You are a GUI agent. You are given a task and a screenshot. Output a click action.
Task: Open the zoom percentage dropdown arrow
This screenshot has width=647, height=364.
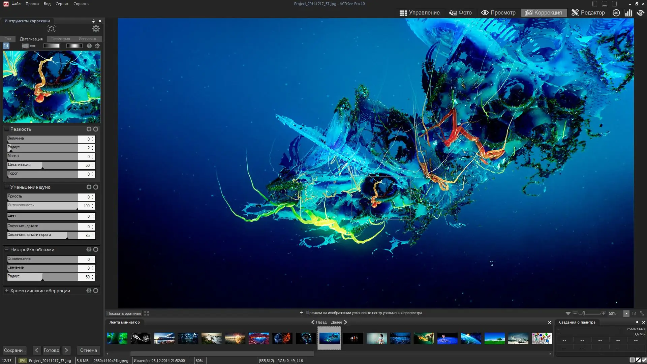click(626, 313)
